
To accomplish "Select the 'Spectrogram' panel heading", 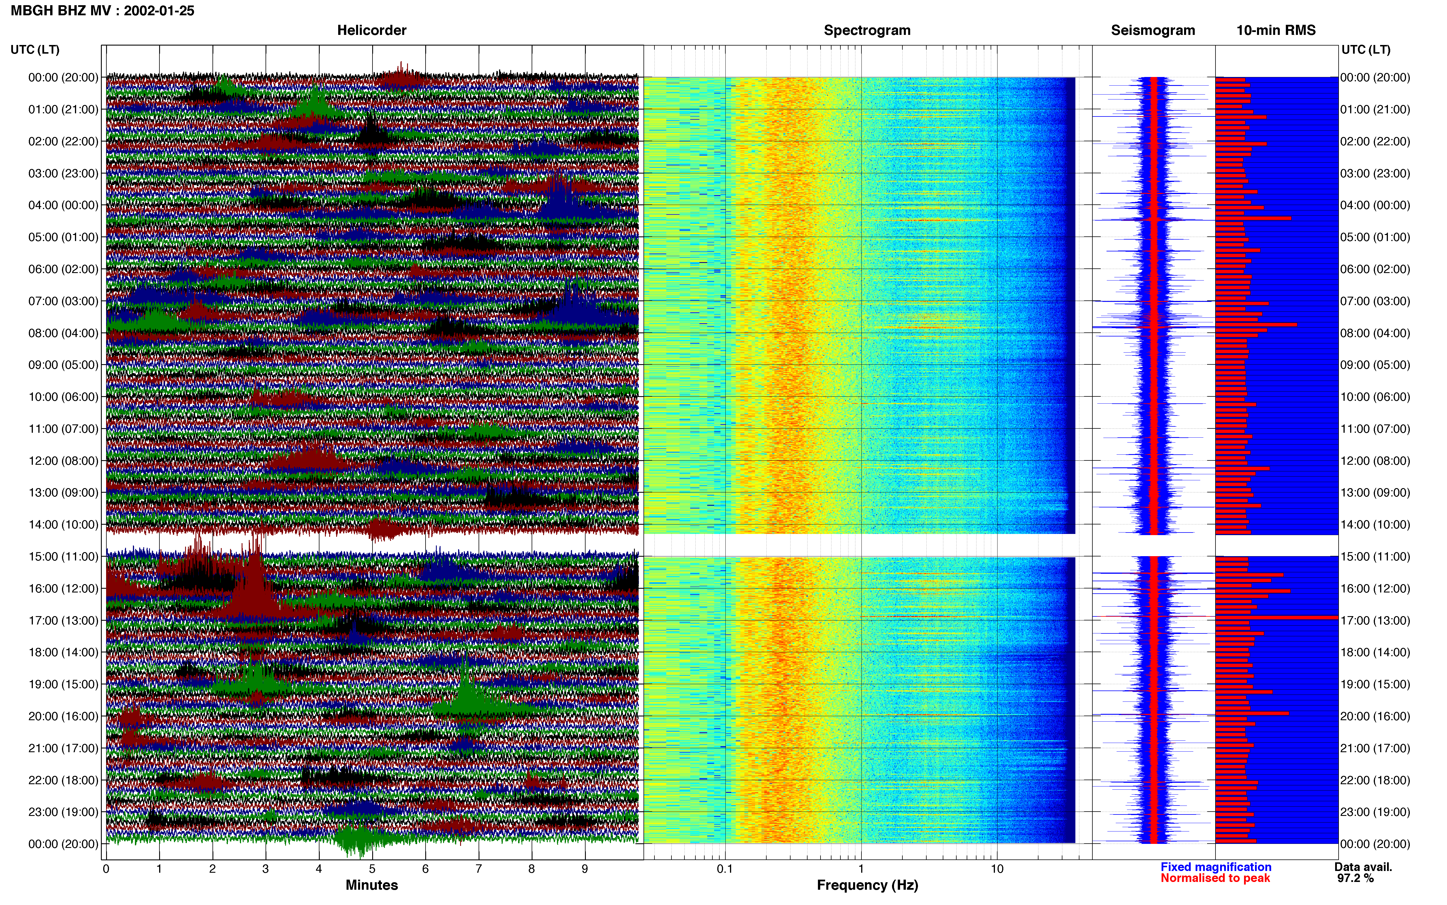I will click(867, 31).
